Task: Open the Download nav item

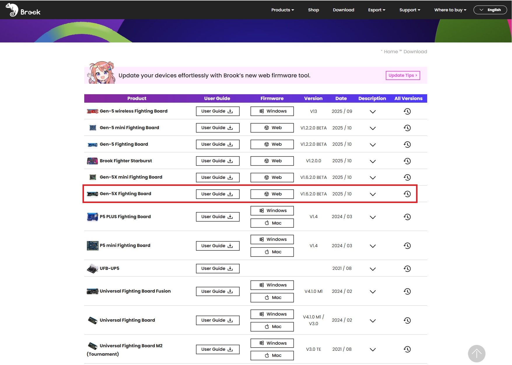Action: (x=343, y=10)
